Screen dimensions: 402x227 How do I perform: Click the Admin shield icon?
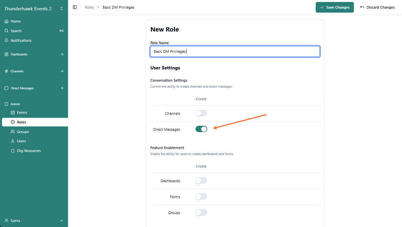(x=6, y=104)
